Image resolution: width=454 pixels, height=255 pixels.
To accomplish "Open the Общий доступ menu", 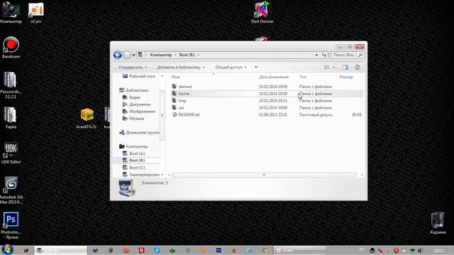I will tap(231, 67).
